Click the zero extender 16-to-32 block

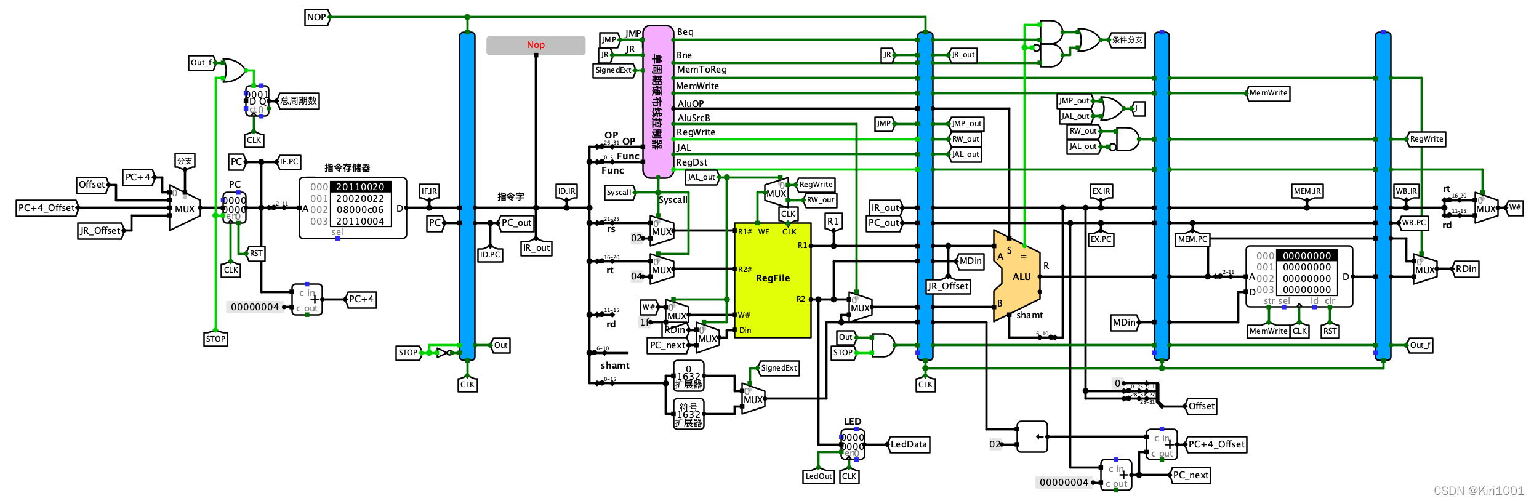point(689,376)
